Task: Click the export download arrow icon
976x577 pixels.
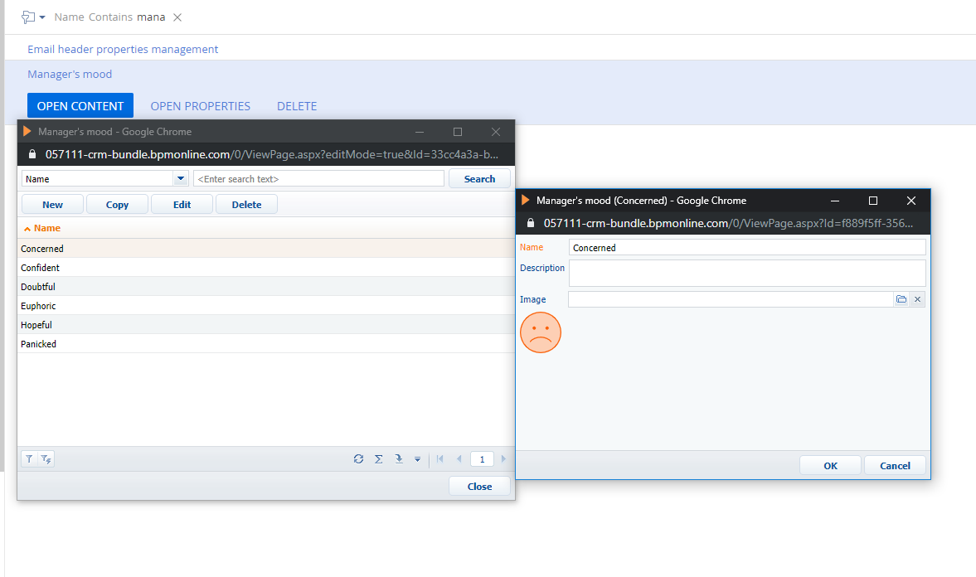Action: [398, 458]
